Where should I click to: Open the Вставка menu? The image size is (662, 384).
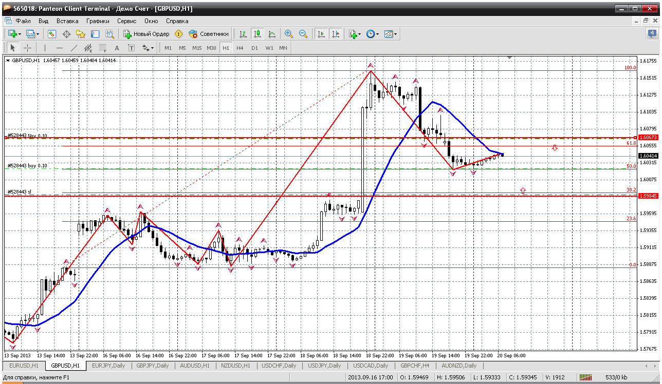[x=67, y=21]
